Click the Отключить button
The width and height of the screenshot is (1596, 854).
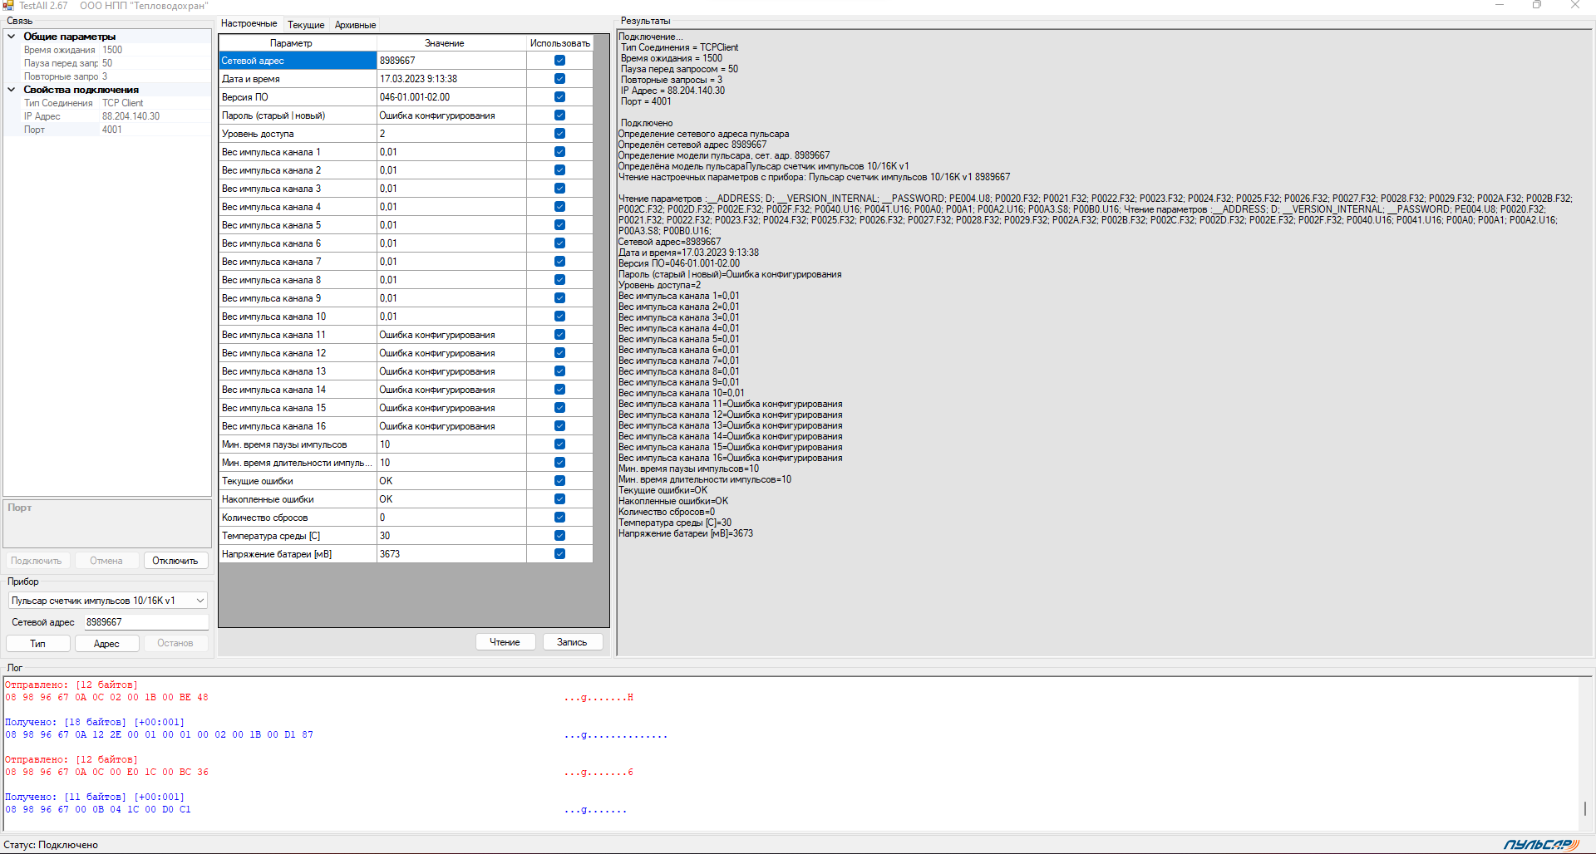[175, 561]
